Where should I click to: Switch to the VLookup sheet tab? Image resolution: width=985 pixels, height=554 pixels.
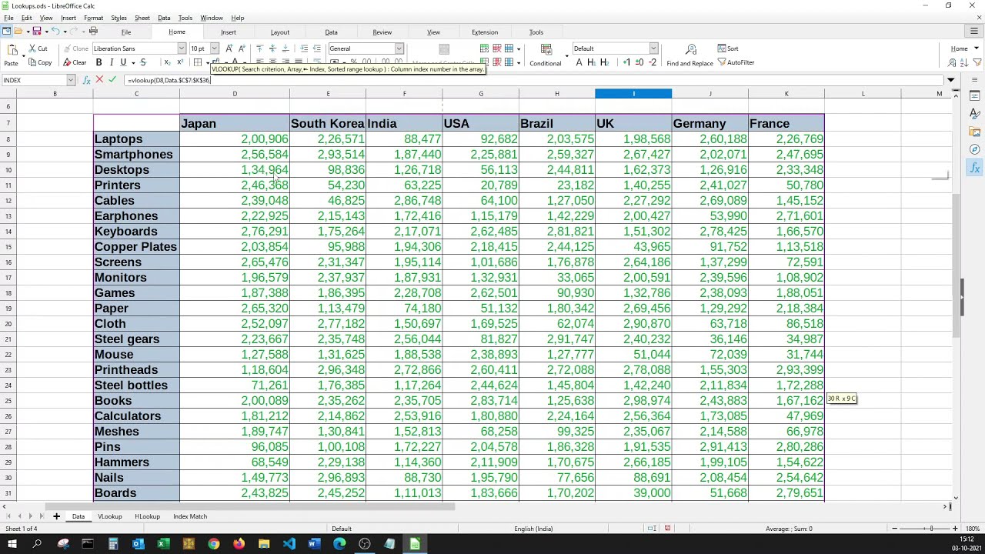[x=110, y=516]
